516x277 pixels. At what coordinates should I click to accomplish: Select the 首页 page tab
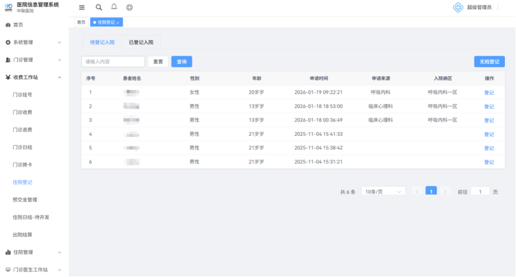tap(81, 22)
